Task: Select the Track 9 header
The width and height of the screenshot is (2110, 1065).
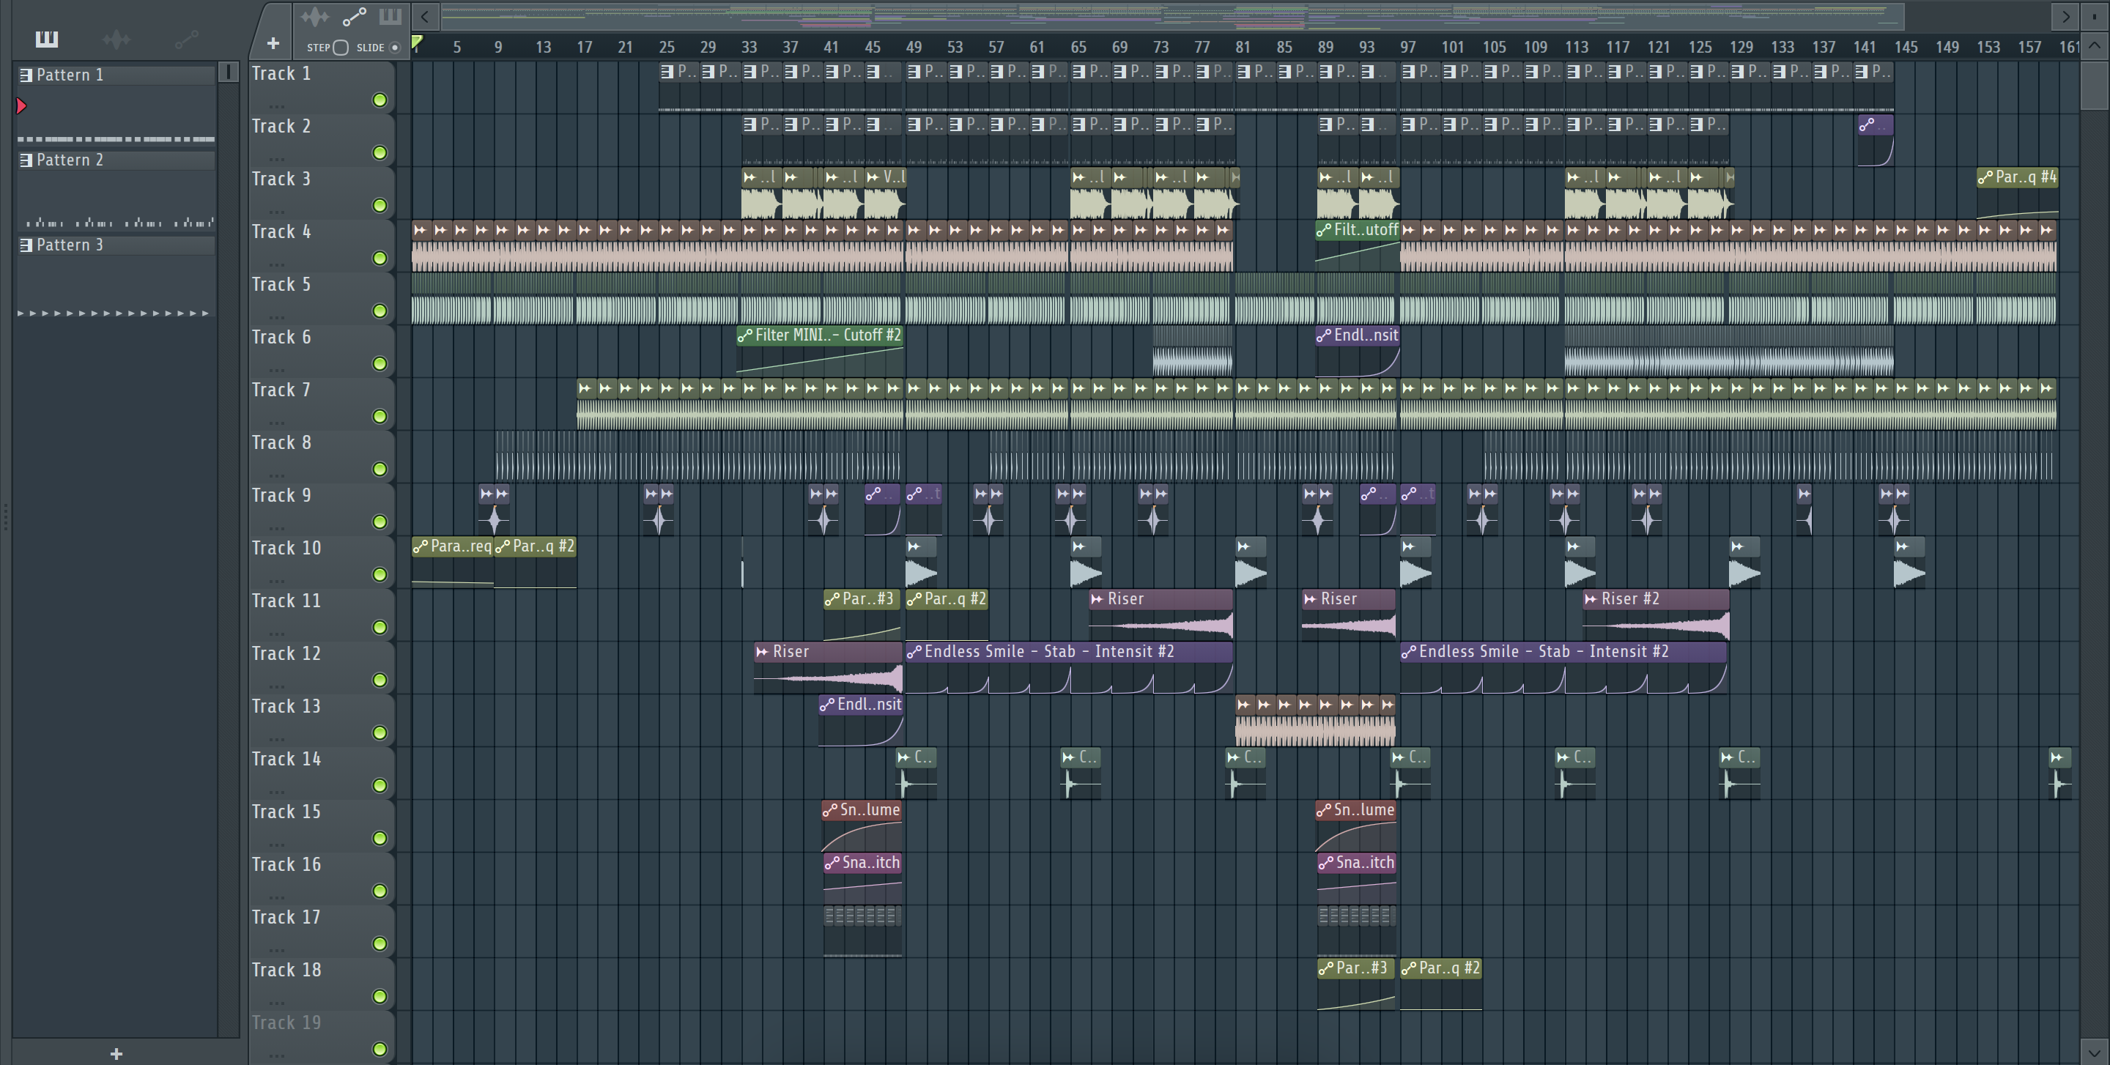Action: (x=321, y=508)
